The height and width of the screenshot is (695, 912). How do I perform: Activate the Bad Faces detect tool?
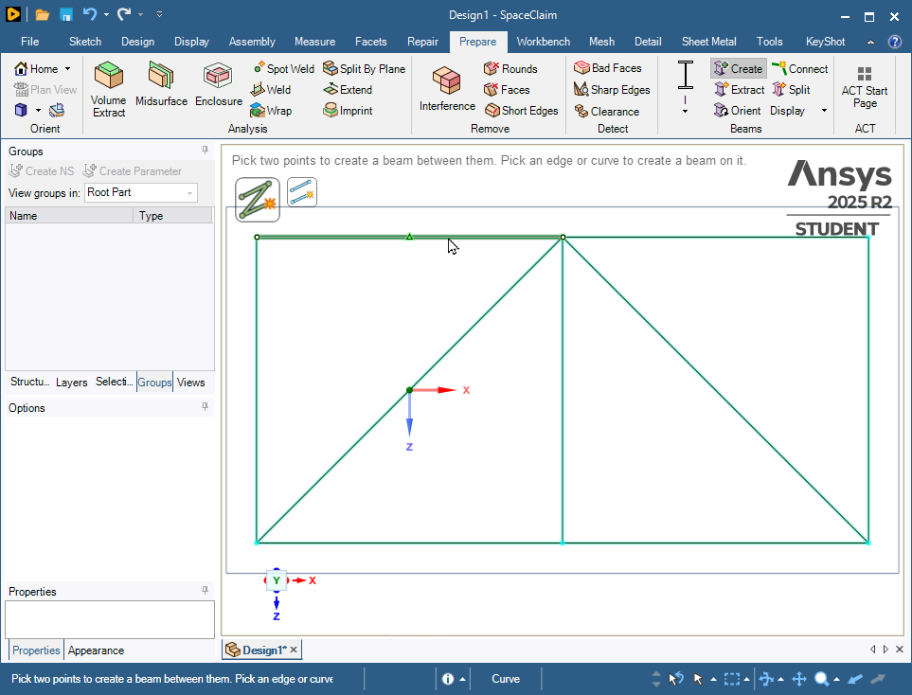608,68
